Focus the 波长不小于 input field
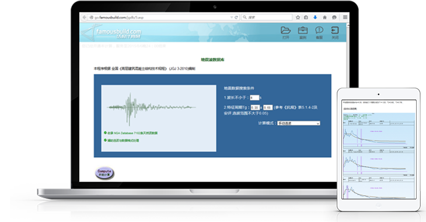Viewport: 426px width, 222px height. [x=254, y=98]
